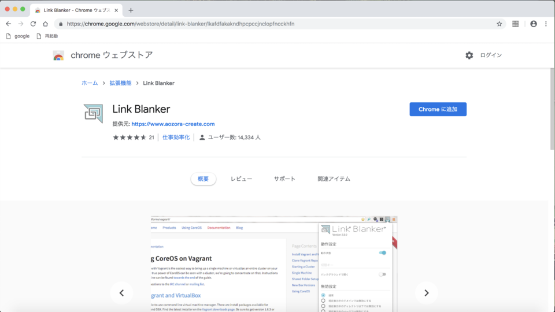Reload the Link Blanker page
The width and height of the screenshot is (555, 312).
(33, 24)
